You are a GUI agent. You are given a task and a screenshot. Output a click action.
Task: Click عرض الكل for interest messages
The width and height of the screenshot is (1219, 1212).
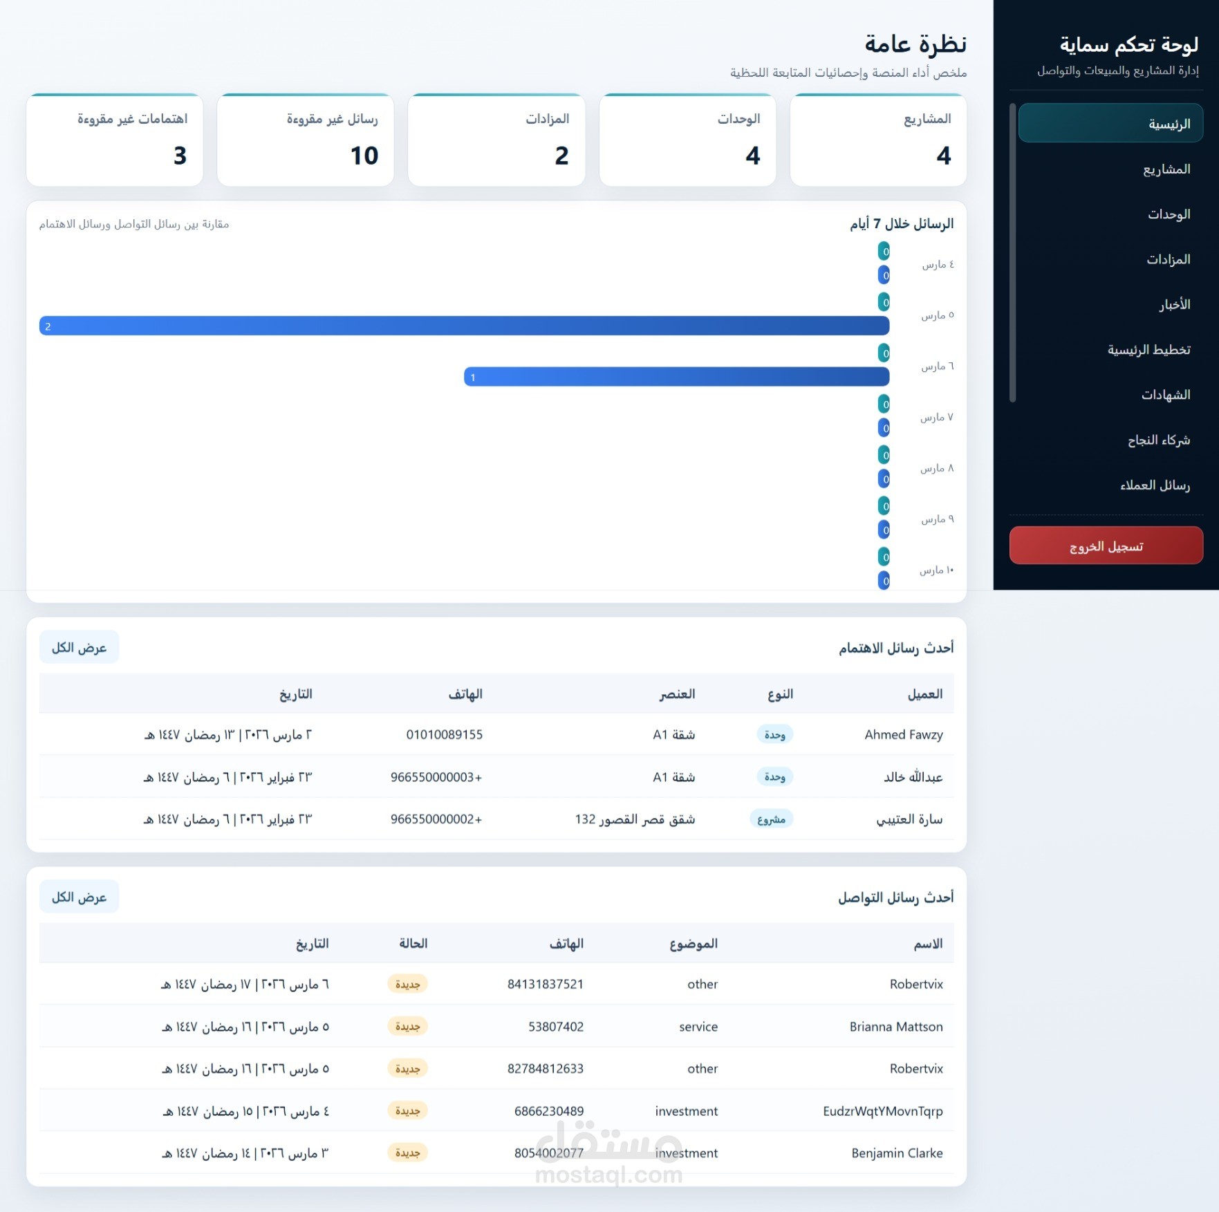tap(79, 647)
